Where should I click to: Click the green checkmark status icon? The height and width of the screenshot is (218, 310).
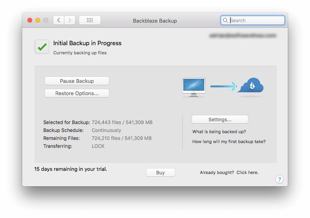pos(42,47)
